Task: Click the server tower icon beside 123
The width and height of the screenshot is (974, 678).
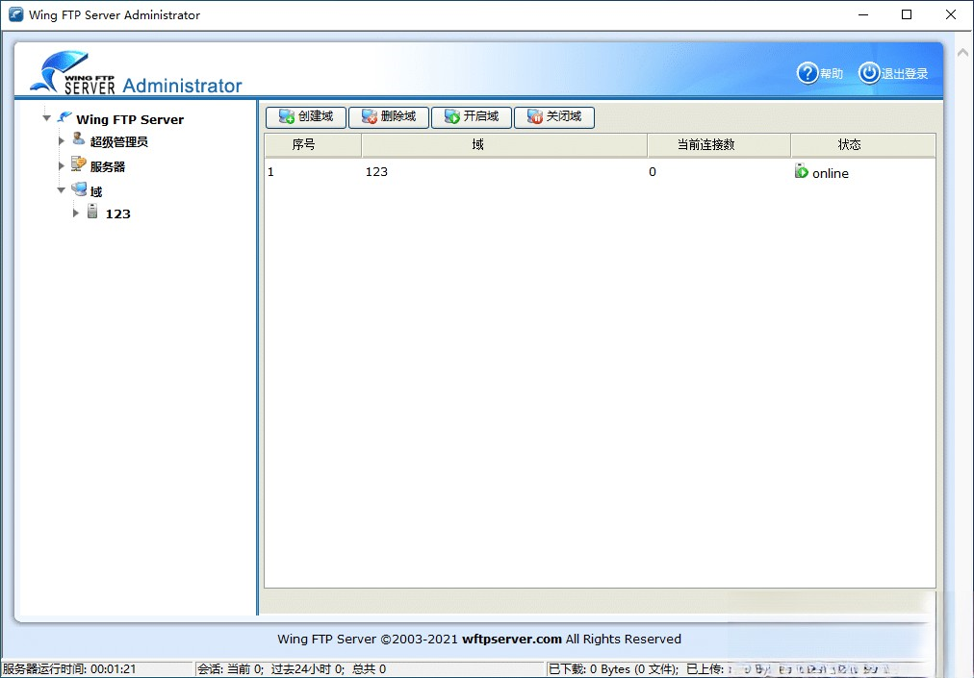Action: [92, 212]
